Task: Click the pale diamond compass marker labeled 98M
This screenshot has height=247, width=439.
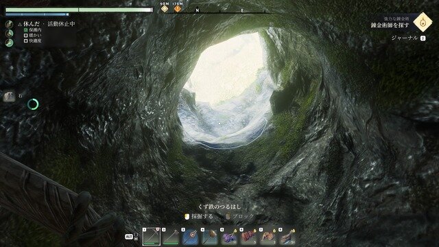Action: [165, 9]
